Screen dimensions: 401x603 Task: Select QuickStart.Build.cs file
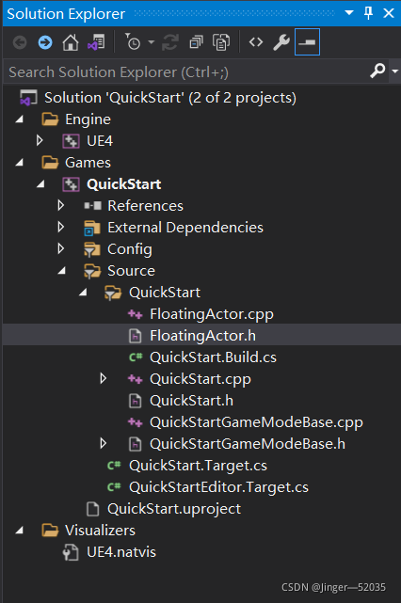click(x=213, y=357)
